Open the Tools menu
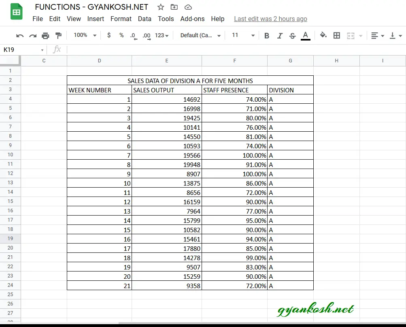 point(166,19)
